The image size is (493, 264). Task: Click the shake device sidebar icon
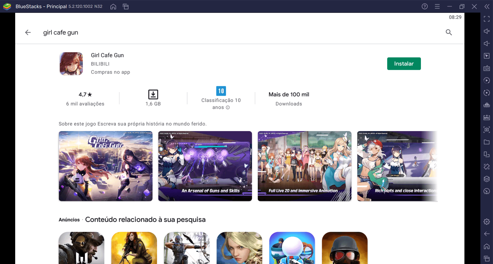pos(487,167)
